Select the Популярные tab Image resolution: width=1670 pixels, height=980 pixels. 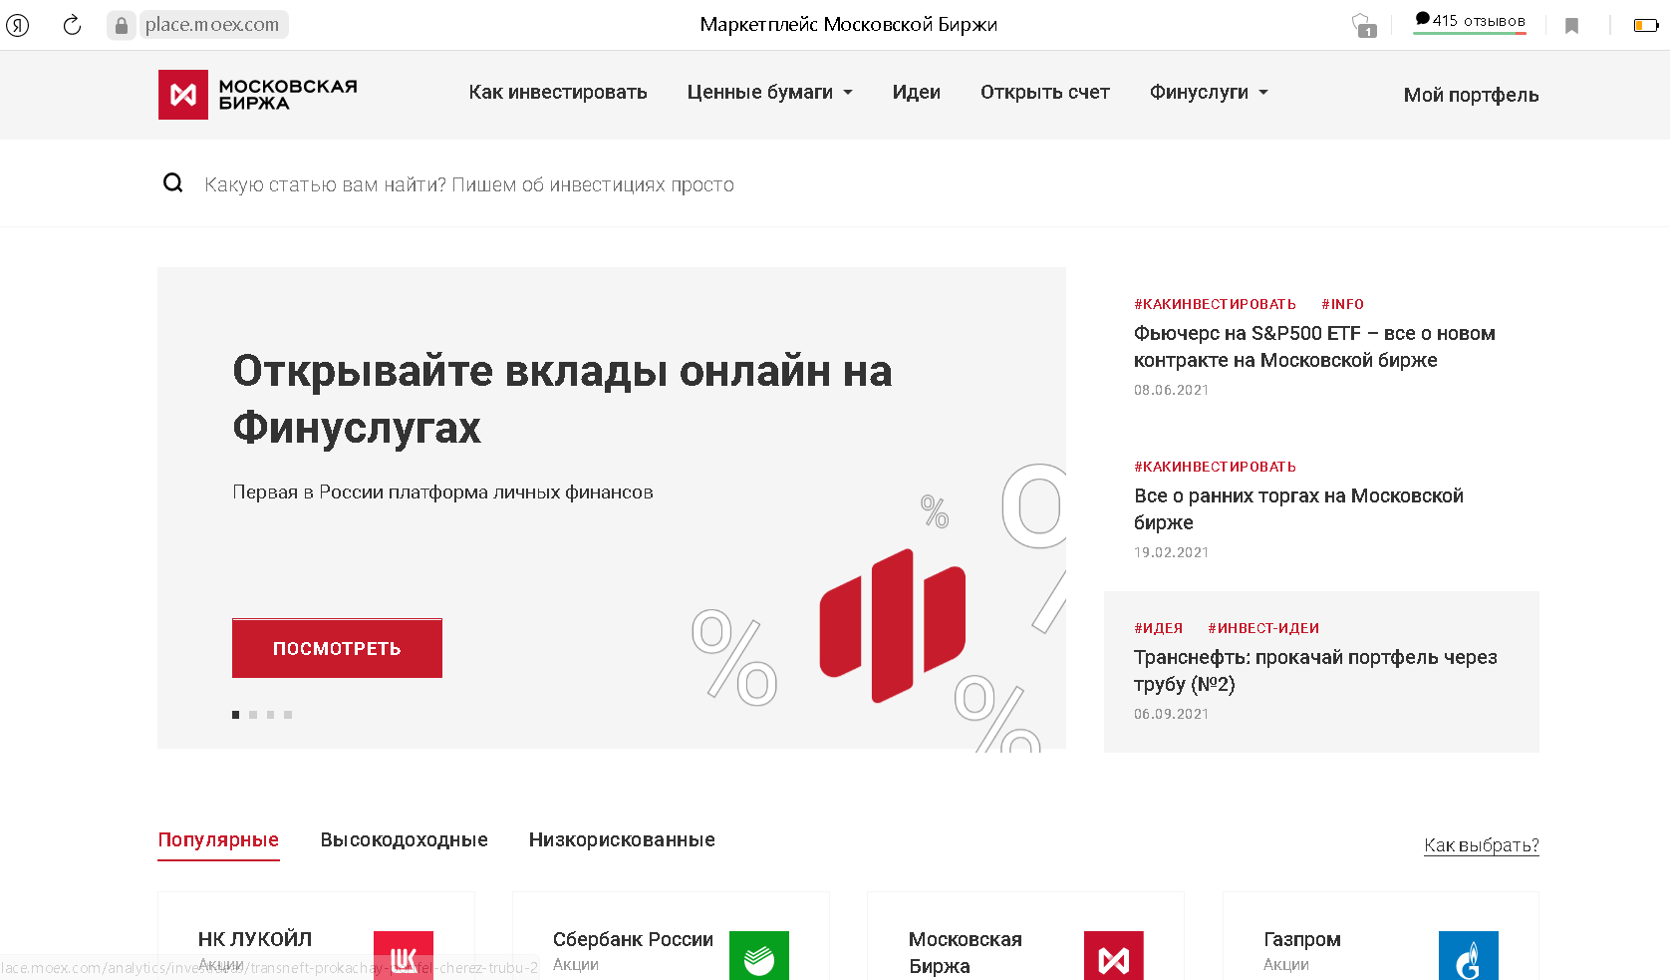pos(218,840)
